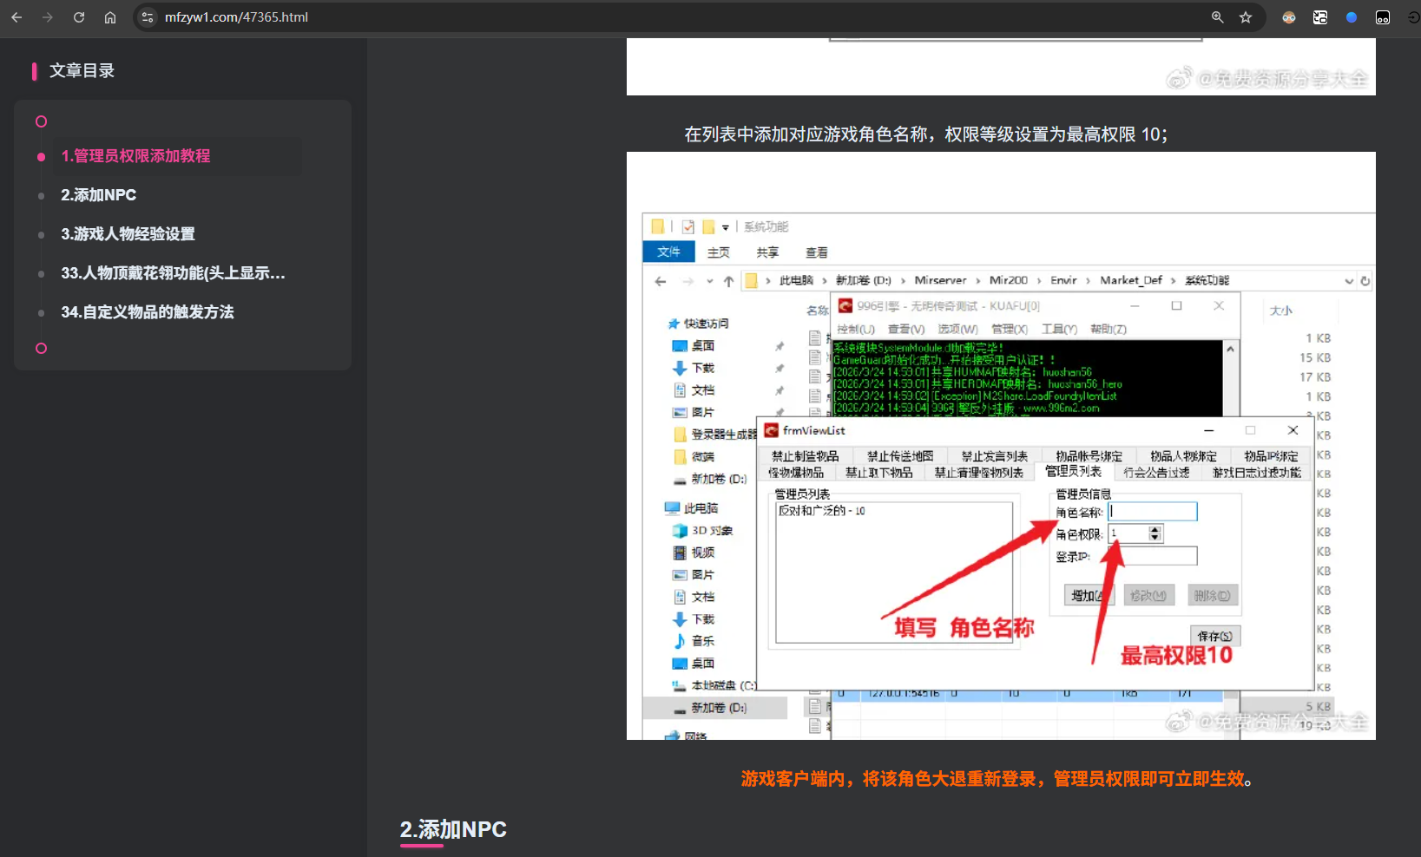Bookmark the page with the star icon
The height and width of the screenshot is (857, 1421).
tap(1246, 16)
